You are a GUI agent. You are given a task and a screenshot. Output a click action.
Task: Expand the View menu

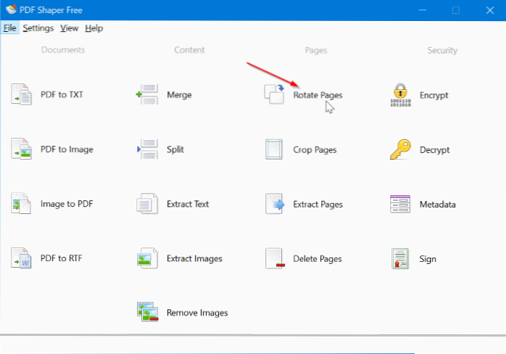[x=70, y=28]
